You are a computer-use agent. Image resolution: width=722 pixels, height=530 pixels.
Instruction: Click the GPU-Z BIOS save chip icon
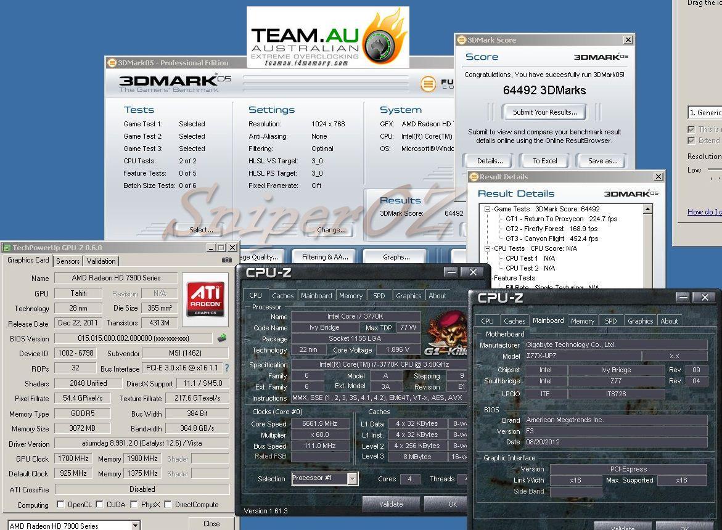click(222, 338)
